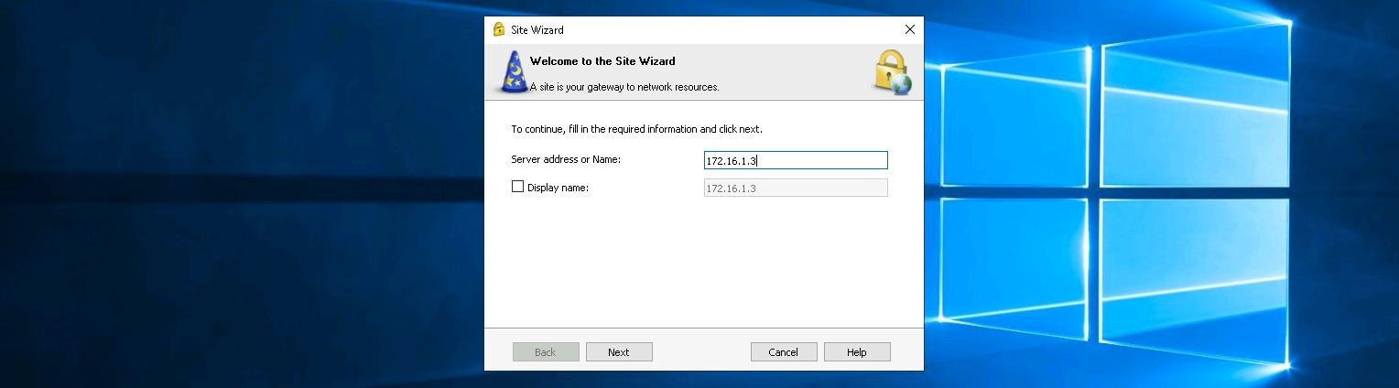Click the padlock with globe icon
The height and width of the screenshot is (388, 1399).
tap(892, 73)
